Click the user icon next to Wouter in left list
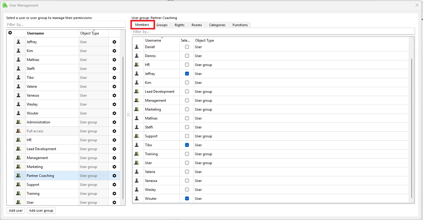Viewport: 423px width, 220px height. (18, 113)
